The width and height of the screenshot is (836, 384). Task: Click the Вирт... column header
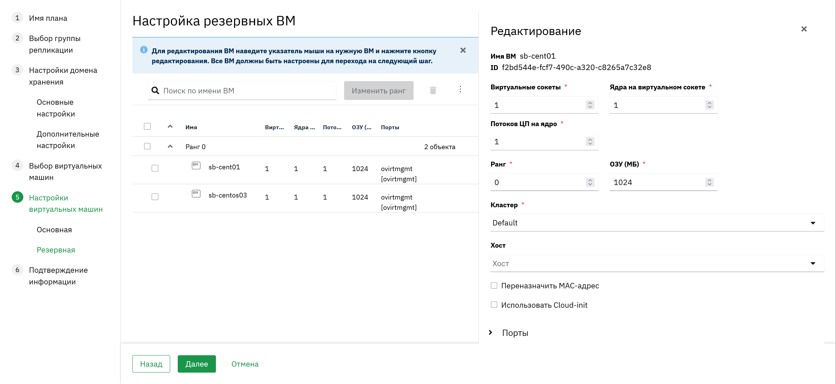(274, 127)
